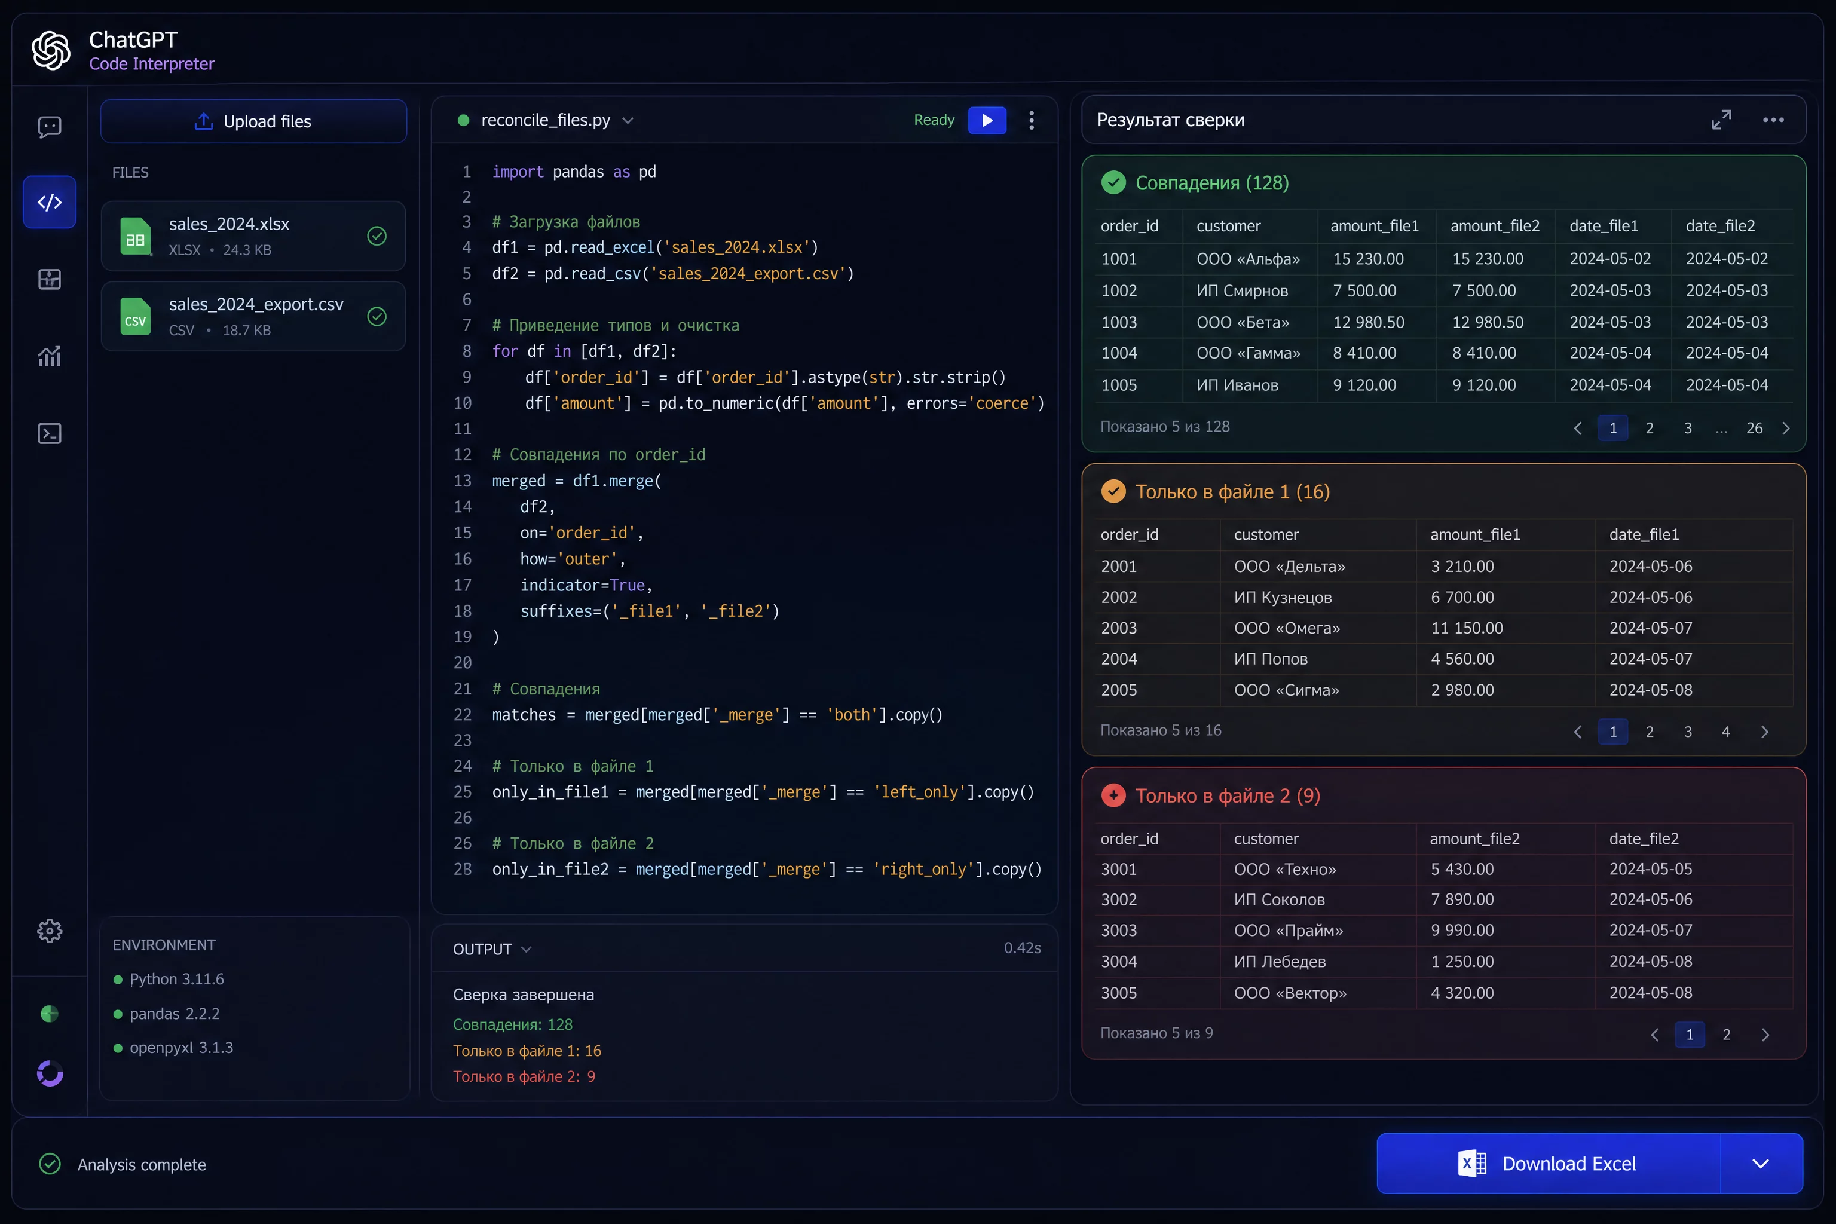This screenshot has height=1224, width=1836.
Task: Click the pandas 2.2.2 environment entry
Action: coord(166,1013)
